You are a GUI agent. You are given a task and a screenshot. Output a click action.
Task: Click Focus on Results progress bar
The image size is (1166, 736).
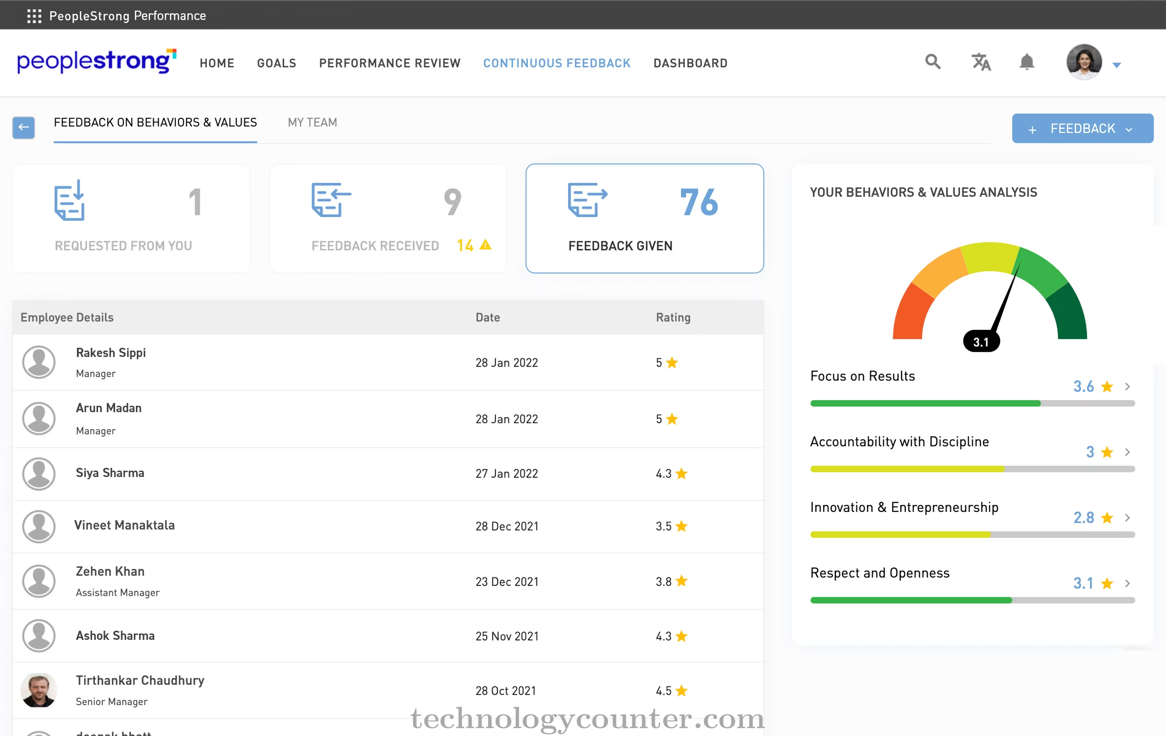tap(972, 403)
